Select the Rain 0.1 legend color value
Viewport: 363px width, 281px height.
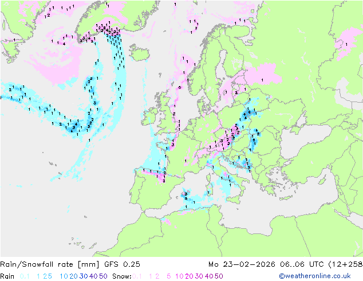[25, 276]
